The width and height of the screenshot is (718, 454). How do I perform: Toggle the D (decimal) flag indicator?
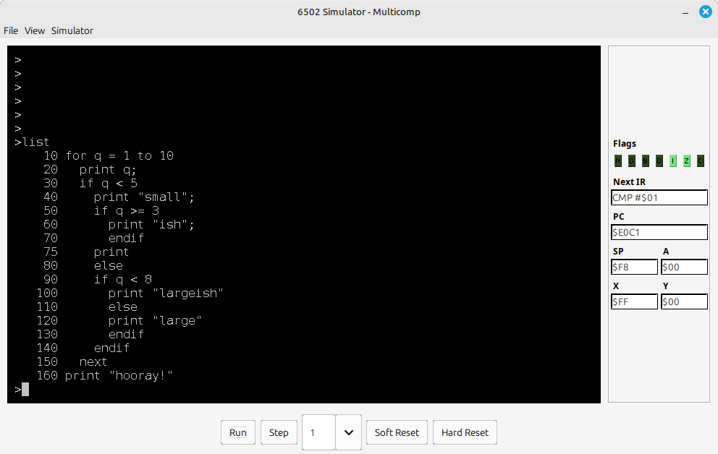point(659,161)
